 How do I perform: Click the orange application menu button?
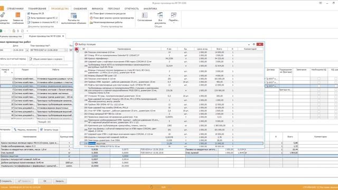pos(2,8)
